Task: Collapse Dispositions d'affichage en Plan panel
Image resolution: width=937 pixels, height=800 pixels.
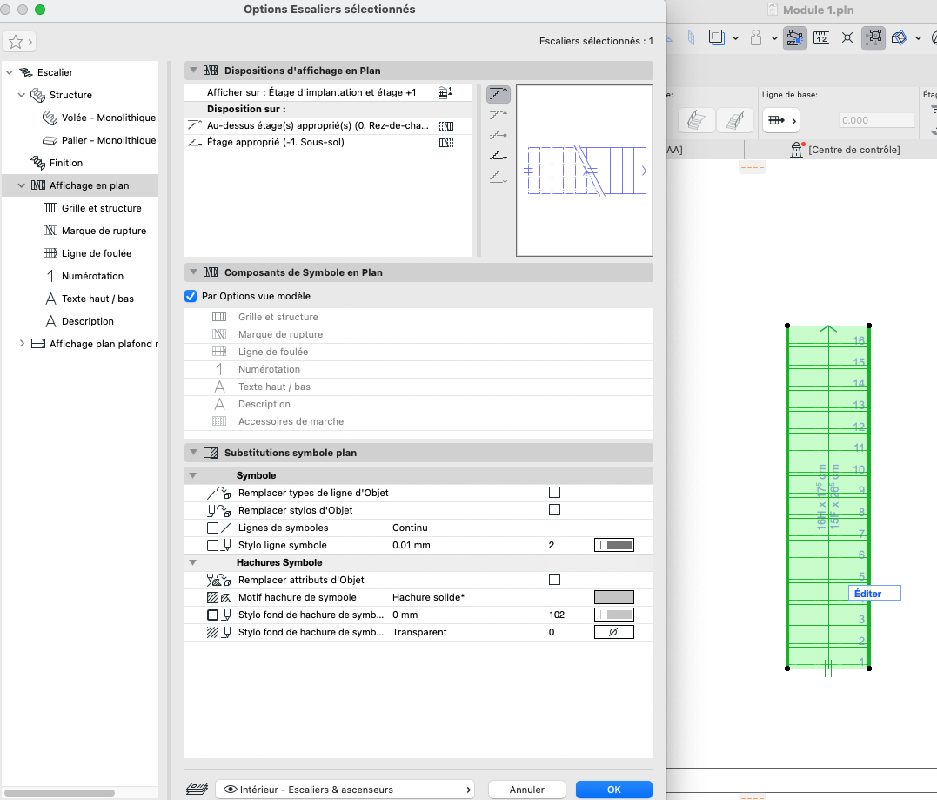Action: tap(193, 70)
